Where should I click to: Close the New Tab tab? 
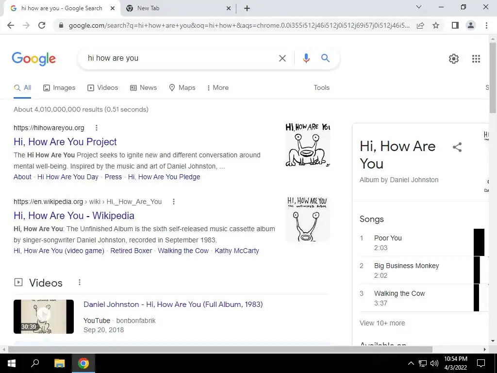pyautogui.click(x=229, y=9)
